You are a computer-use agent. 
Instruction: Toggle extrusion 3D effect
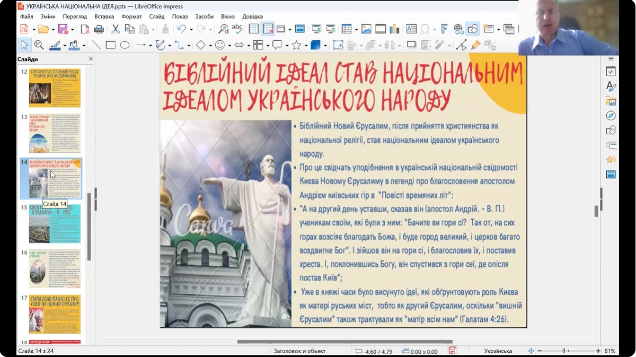point(490,45)
